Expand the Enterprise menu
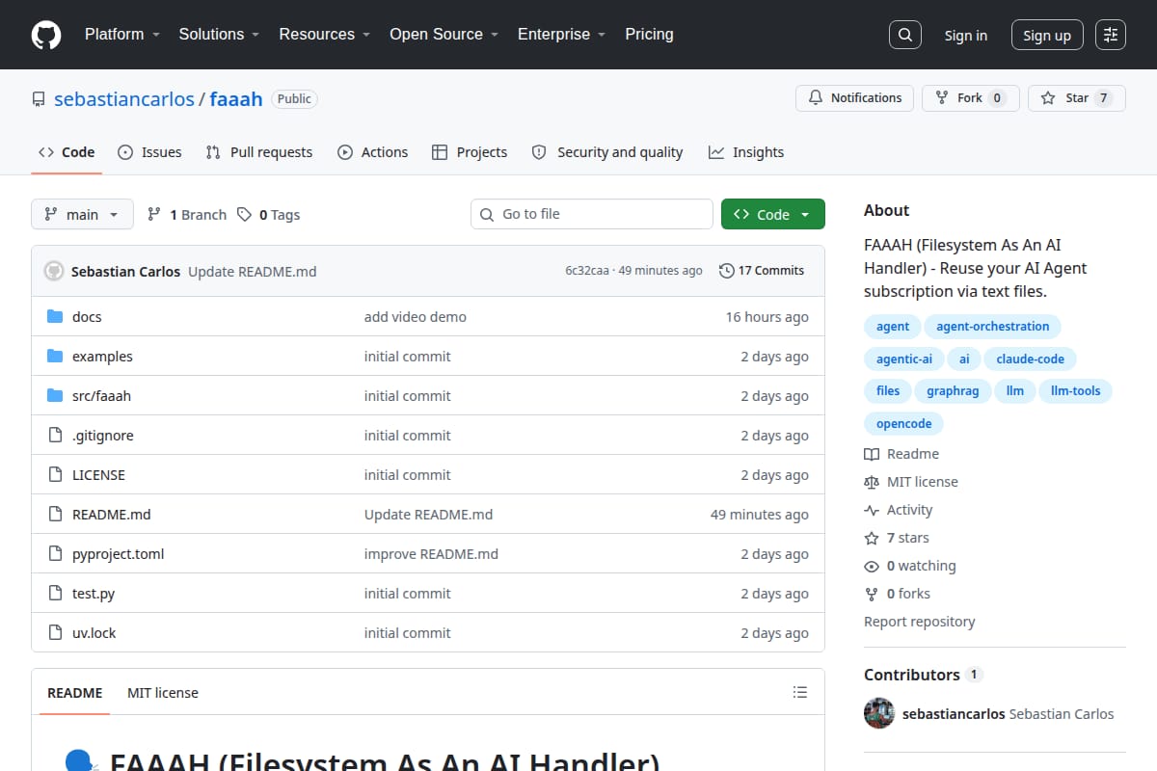This screenshot has width=1157, height=771. 561,34
